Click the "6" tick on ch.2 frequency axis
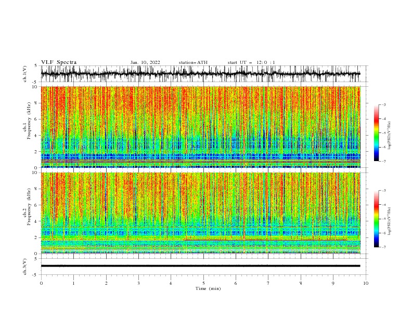412x318 pixels. pos(36,205)
